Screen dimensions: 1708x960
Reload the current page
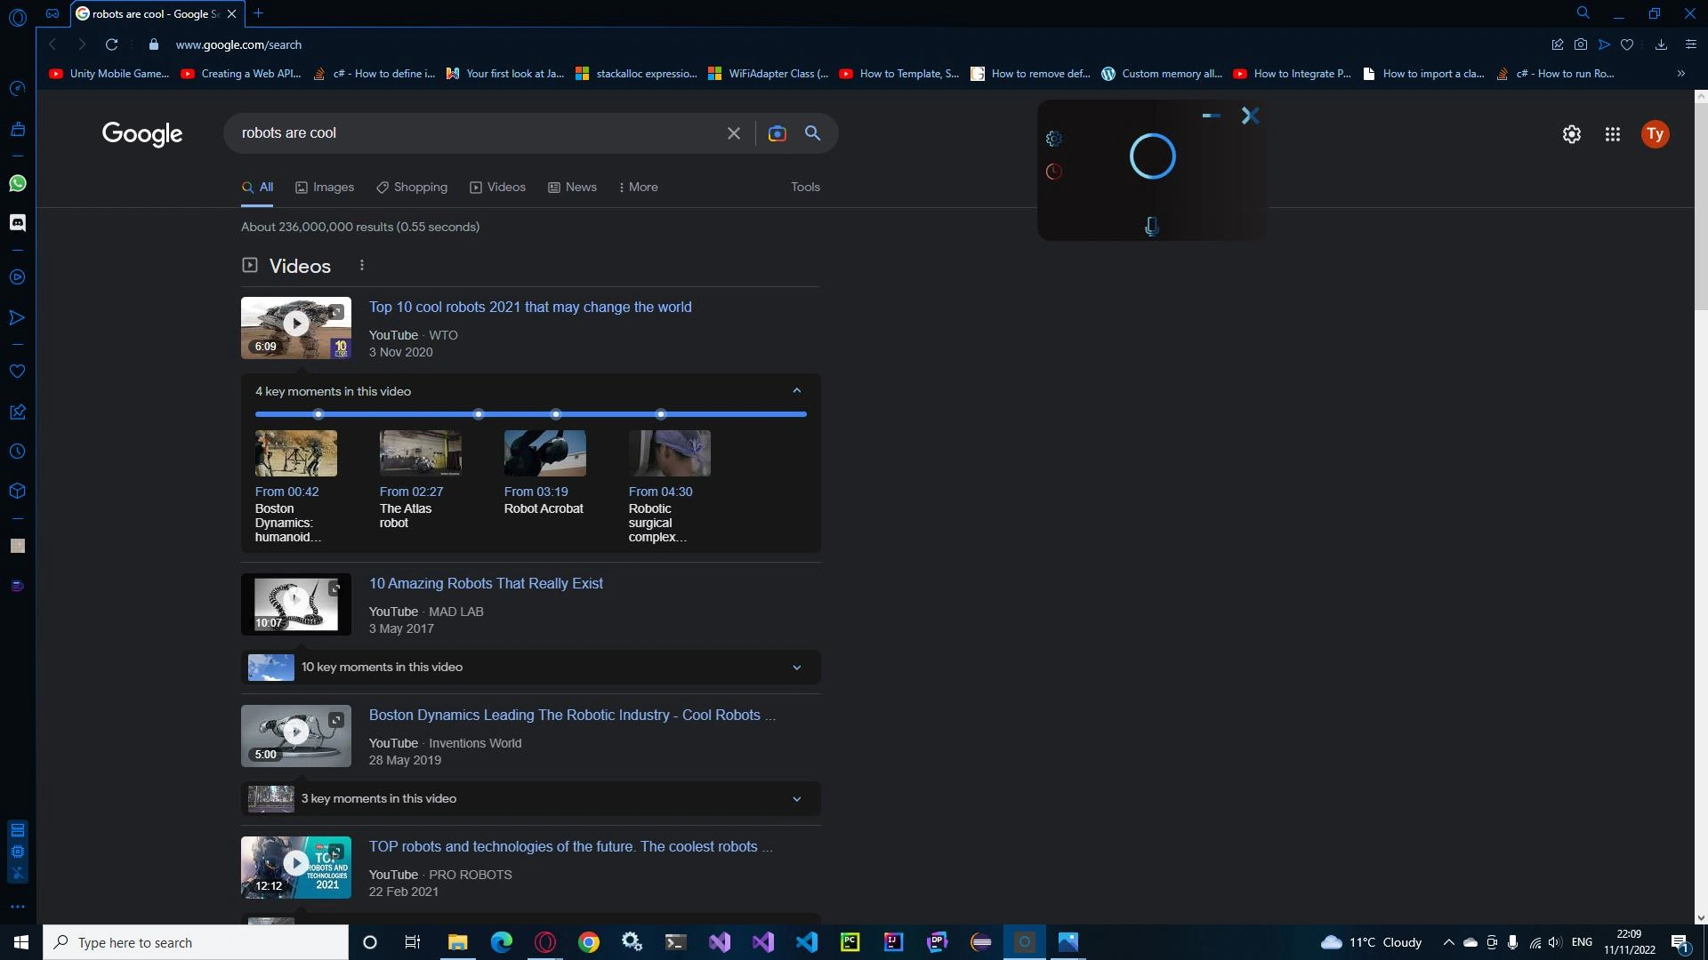(x=111, y=44)
